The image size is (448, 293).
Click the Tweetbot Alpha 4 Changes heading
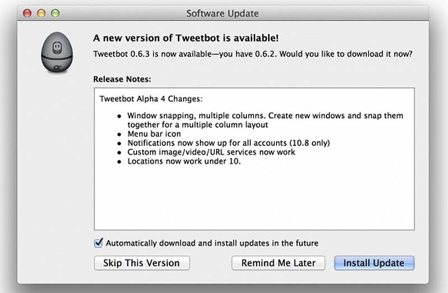pyautogui.click(x=151, y=100)
